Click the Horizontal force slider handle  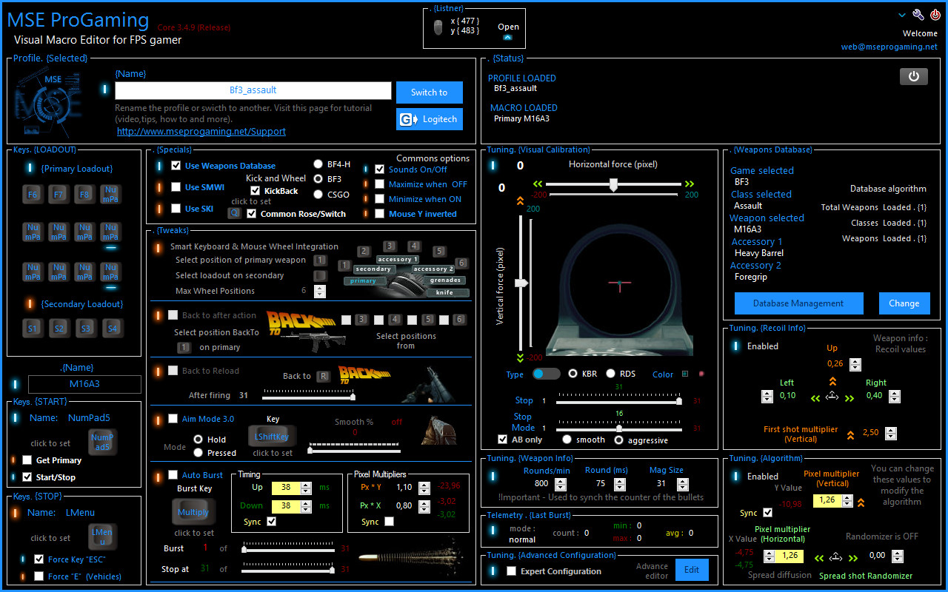[x=613, y=185]
